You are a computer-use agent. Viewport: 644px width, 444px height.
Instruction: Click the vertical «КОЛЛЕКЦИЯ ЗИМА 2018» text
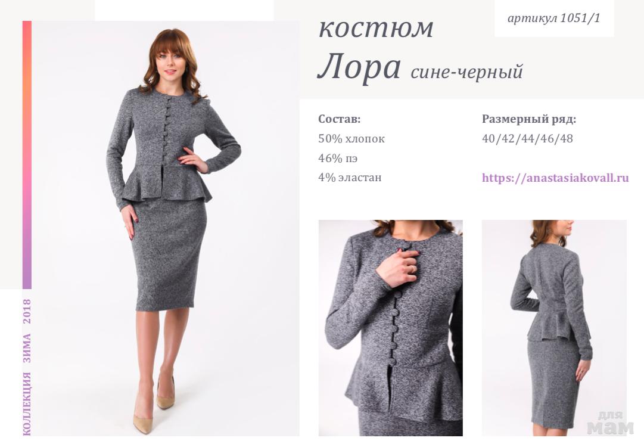pyautogui.click(x=27, y=367)
